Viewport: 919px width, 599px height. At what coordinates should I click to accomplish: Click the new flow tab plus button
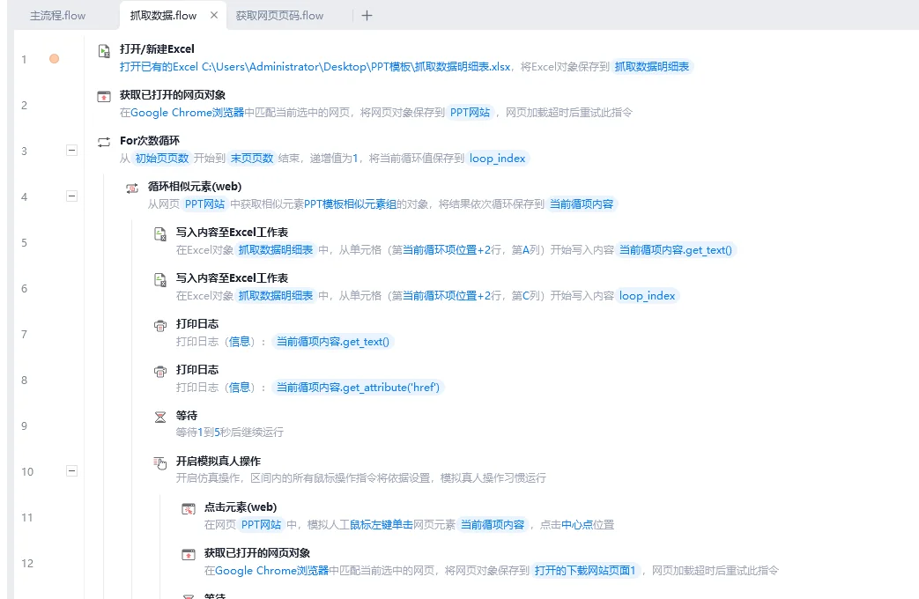pos(366,15)
